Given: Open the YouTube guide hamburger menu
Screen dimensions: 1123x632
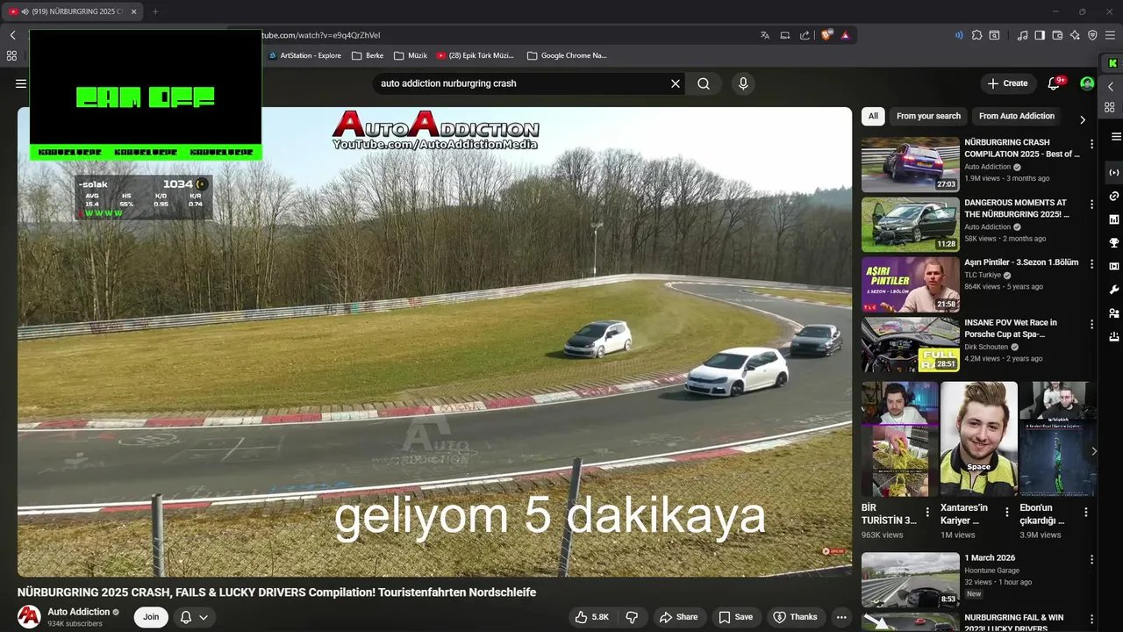Looking at the screenshot, I should tap(21, 83).
